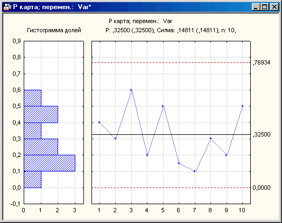Click the histogram x-axis label 3
The height and width of the screenshot is (223, 282).
pyautogui.click(x=75, y=210)
